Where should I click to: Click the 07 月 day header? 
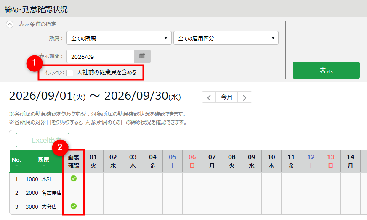pyautogui.click(x=212, y=161)
